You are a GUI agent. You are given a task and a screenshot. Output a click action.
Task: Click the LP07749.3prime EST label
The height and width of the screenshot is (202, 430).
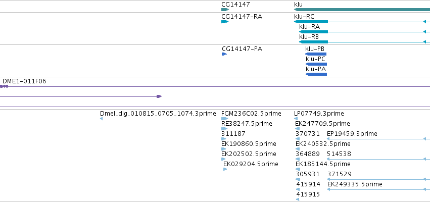[x=319, y=114]
